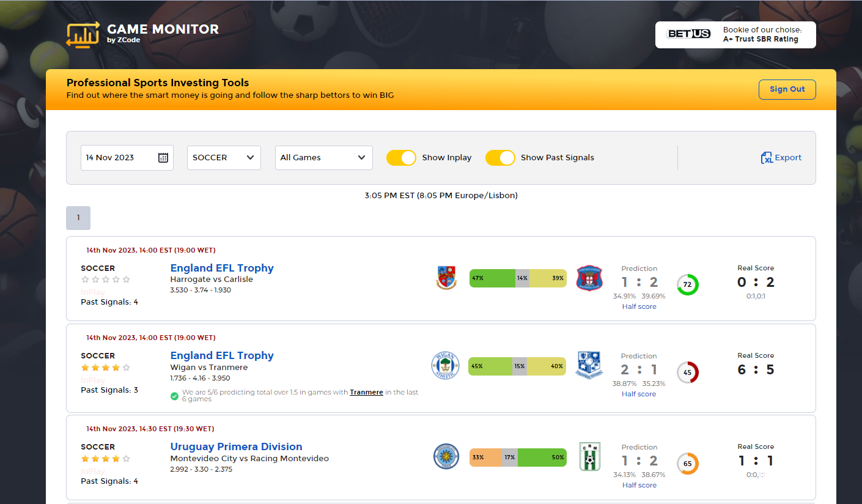Image resolution: width=862 pixels, height=504 pixels.
Task: Open the calendar icon in date field
Action: click(163, 158)
